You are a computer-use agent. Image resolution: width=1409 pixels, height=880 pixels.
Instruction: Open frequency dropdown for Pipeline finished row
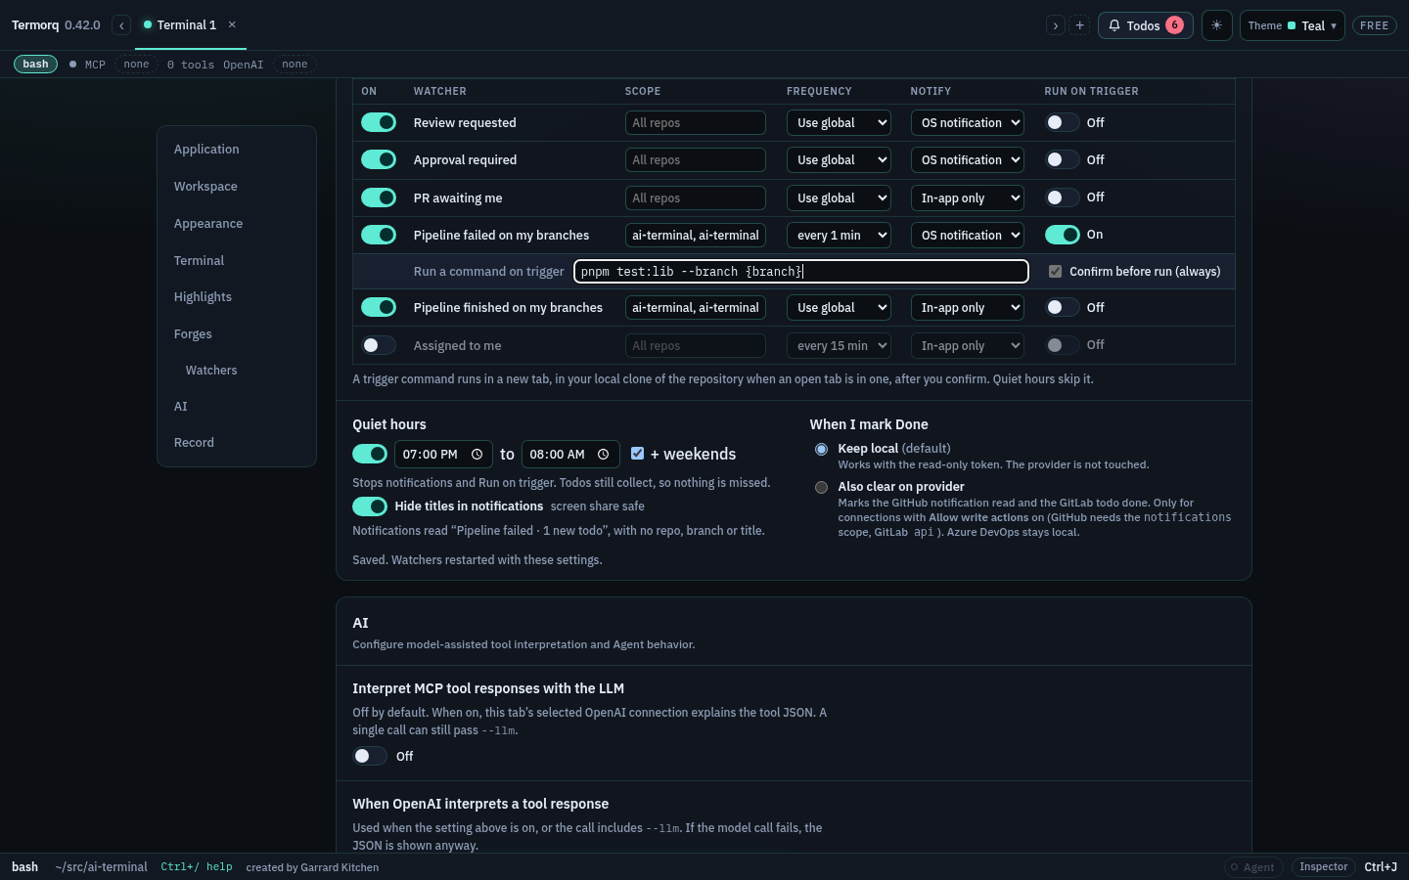pos(839,307)
